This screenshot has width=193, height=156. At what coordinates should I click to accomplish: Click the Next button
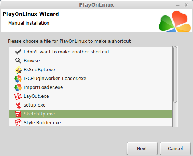142,149
